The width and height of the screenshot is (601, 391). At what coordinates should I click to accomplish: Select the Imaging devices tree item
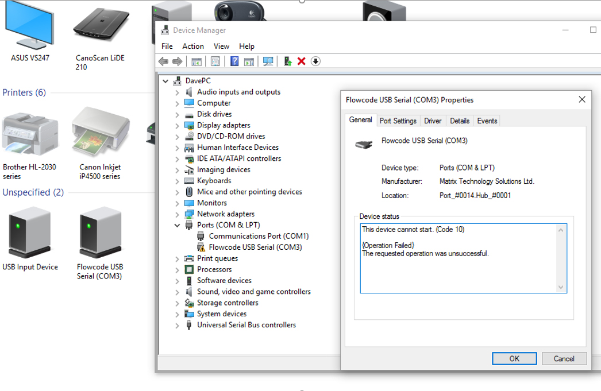[224, 169]
